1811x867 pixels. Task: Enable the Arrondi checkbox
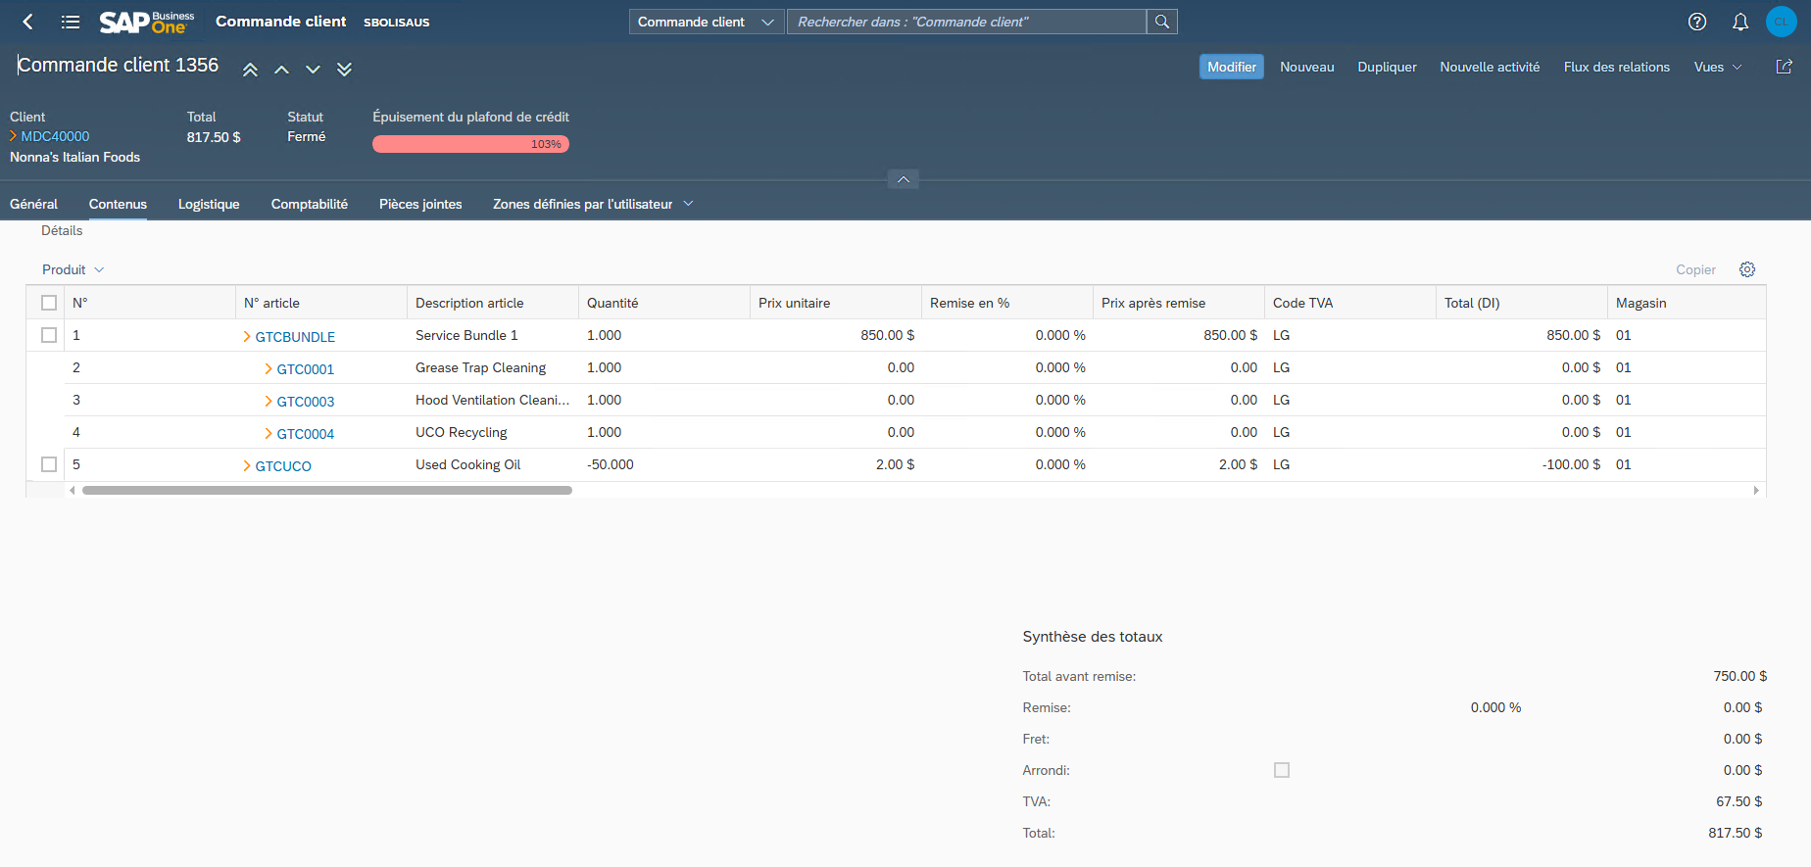[x=1282, y=770]
